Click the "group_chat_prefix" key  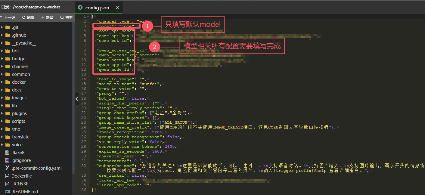pos(120,113)
